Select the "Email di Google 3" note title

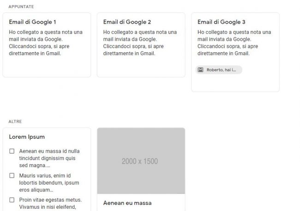[x=221, y=22]
